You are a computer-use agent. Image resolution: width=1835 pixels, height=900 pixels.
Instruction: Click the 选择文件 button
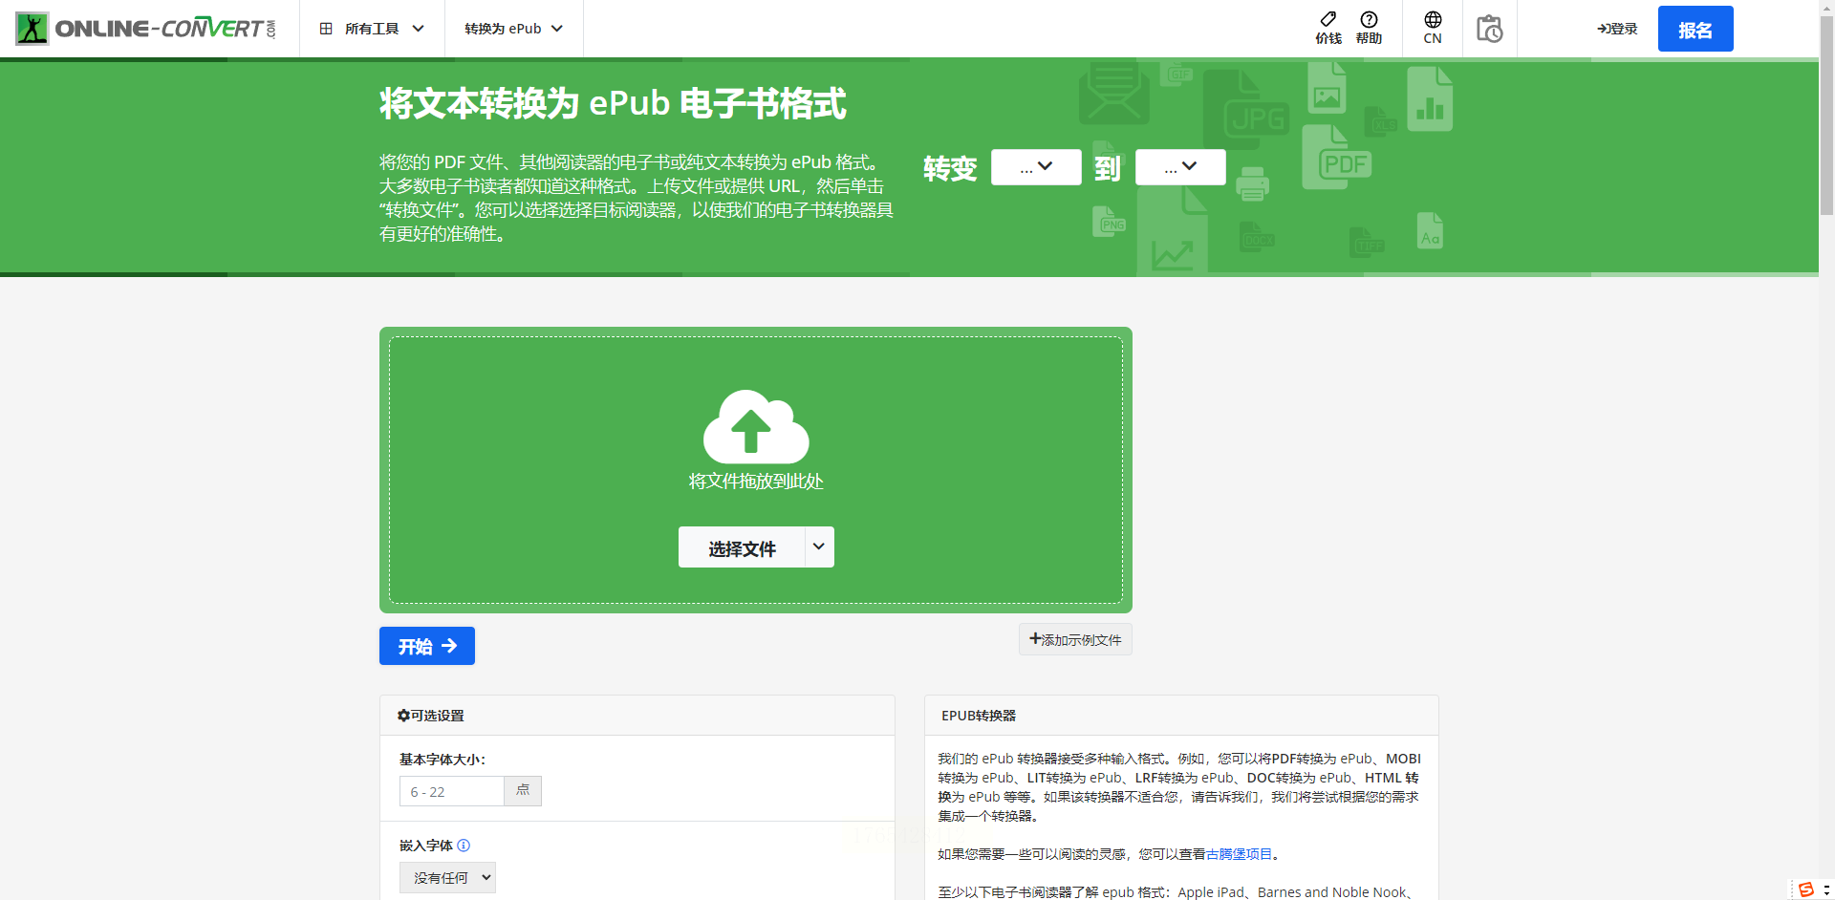pos(742,547)
